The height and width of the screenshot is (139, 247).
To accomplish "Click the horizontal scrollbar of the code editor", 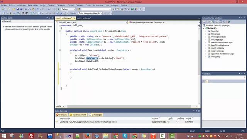I will click(x=129, y=106).
